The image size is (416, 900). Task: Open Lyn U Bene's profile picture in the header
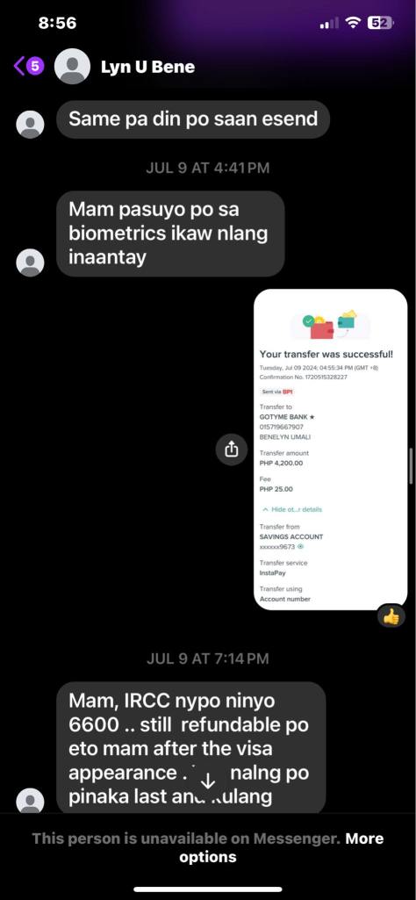72,67
